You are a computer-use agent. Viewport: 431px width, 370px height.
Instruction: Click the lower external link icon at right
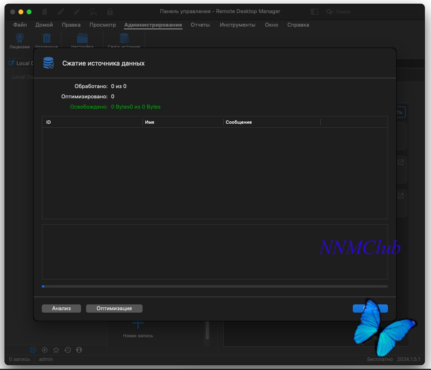pos(401,196)
